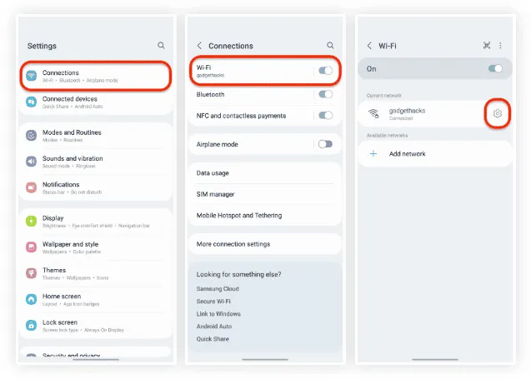
Task: Tap the search icon in Settings screen
Action: click(x=161, y=46)
